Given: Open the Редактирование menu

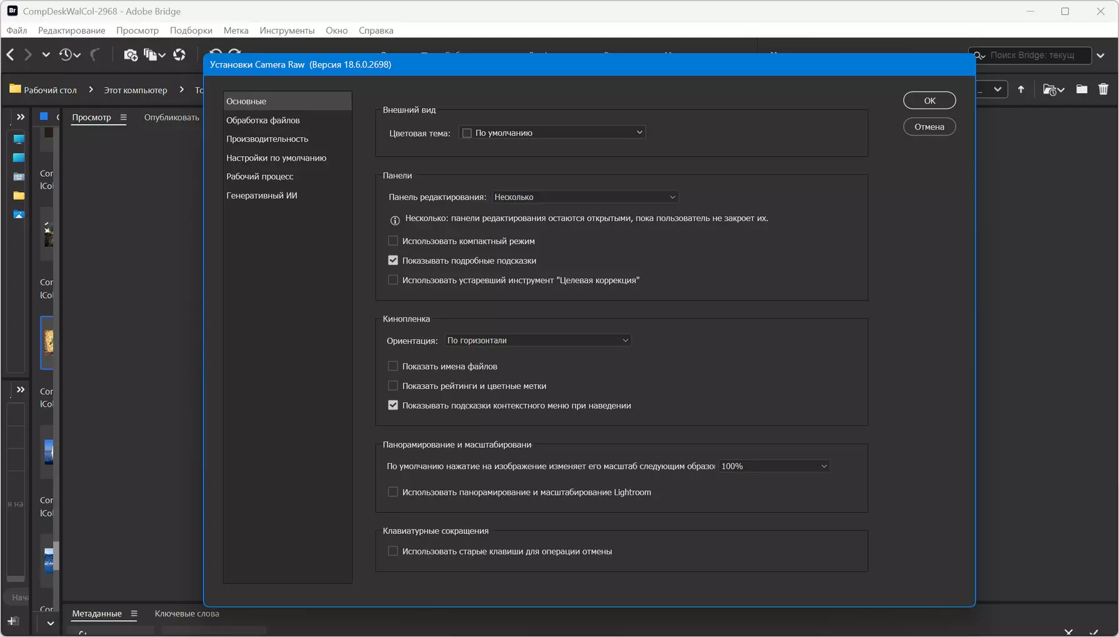Looking at the screenshot, I should 72,30.
